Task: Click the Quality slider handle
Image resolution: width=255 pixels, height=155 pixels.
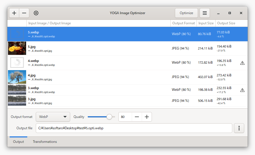Action: [109, 117]
